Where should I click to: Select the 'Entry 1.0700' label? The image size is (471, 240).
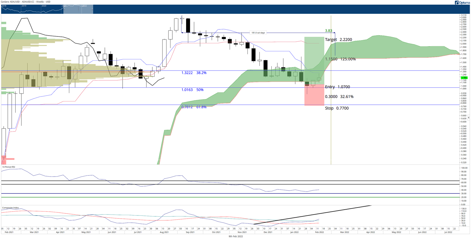[337, 87]
